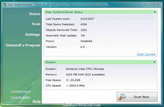Click the Easy SystemCleaner Status header title
This screenshot has width=164, height=107.
click(x=64, y=12)
